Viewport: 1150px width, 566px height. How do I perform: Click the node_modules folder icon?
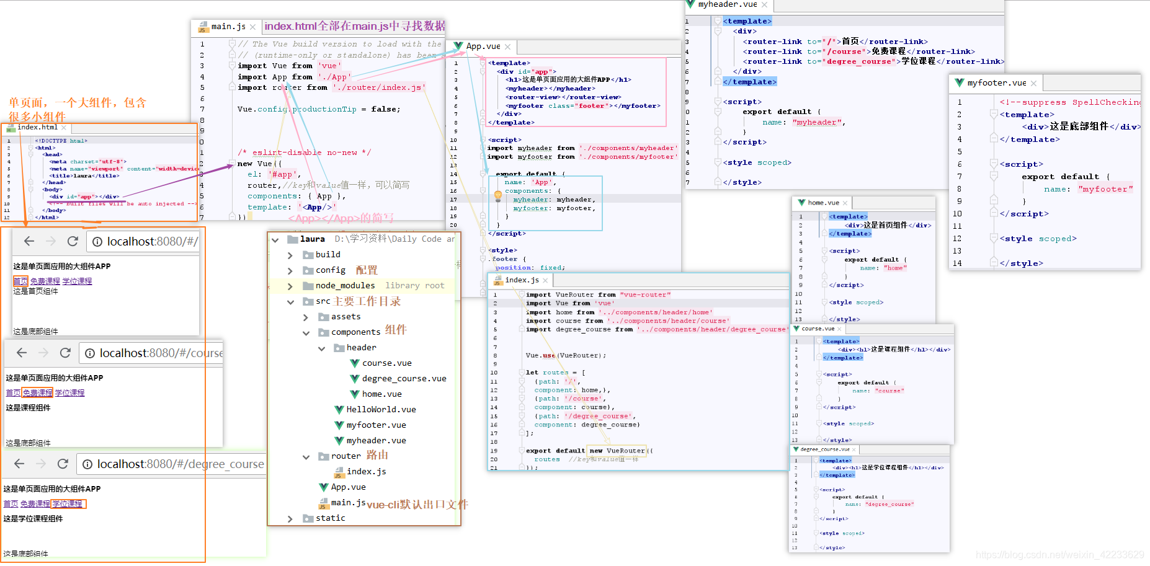tap(308, 286)
